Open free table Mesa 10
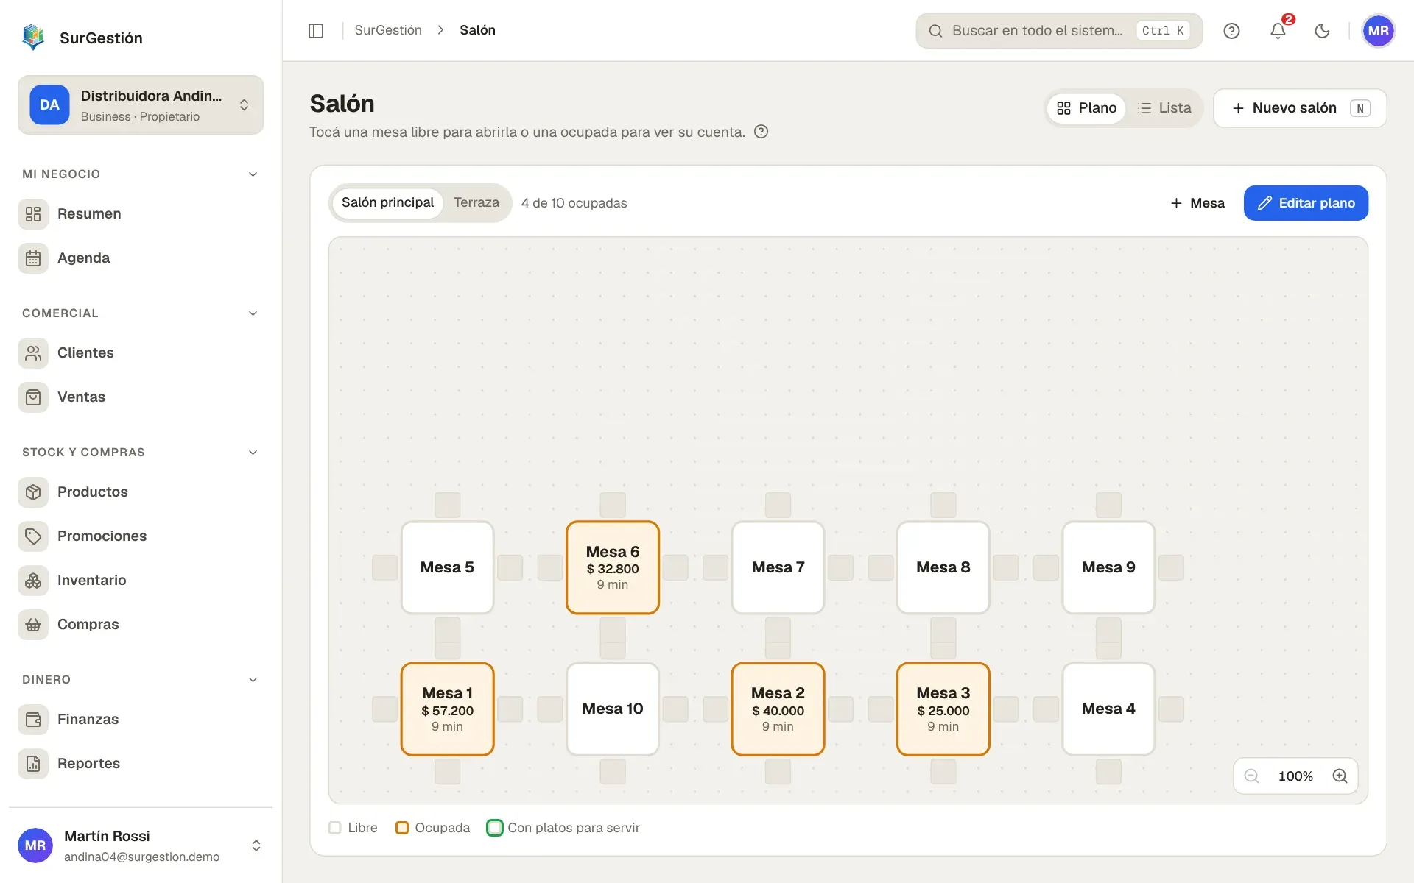The image size is (1414, 883). coord(612,709)
